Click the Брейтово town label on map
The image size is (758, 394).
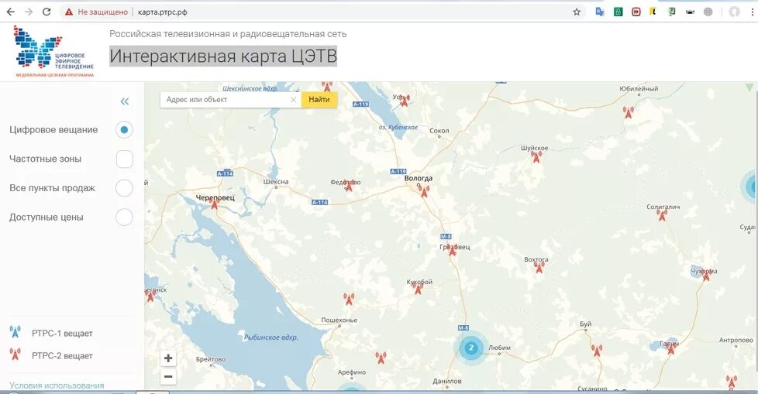pos(210,359)
